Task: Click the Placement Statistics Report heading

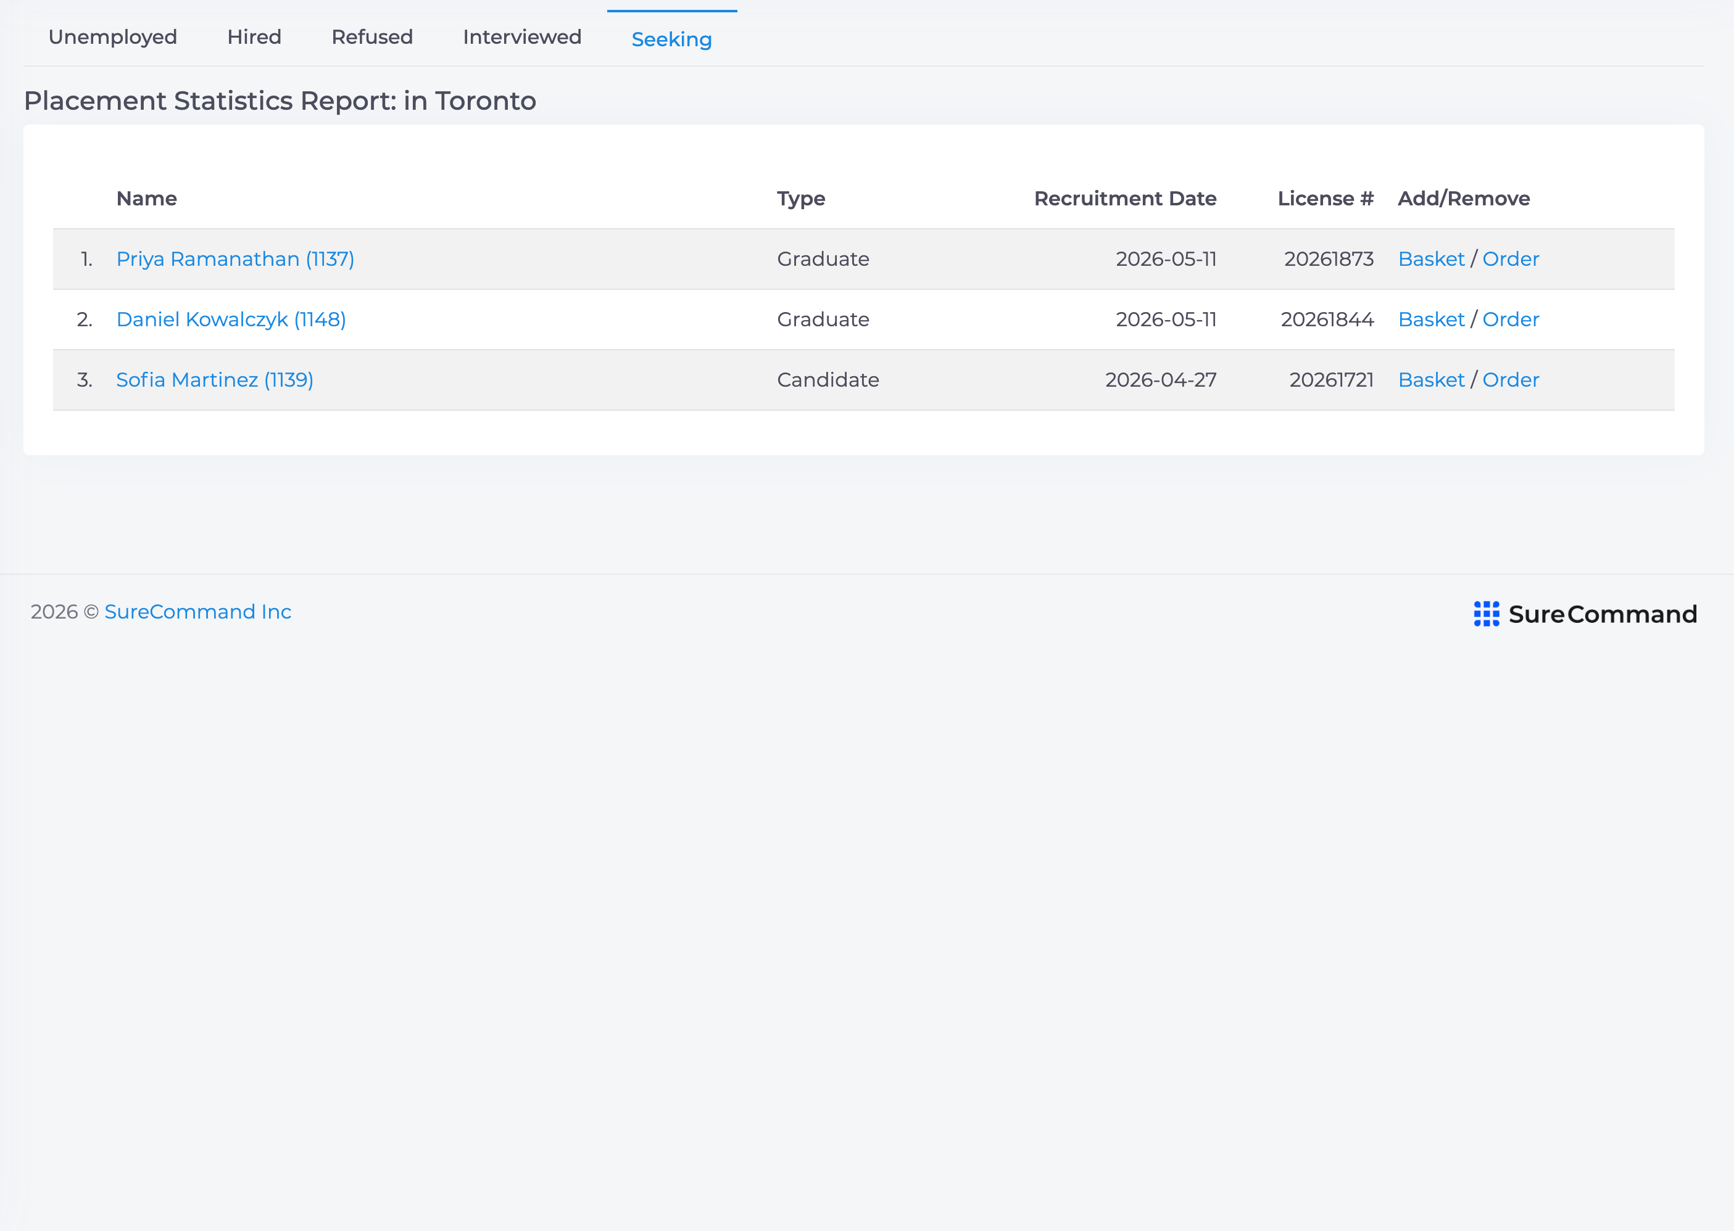Action: tap(280, 101)
